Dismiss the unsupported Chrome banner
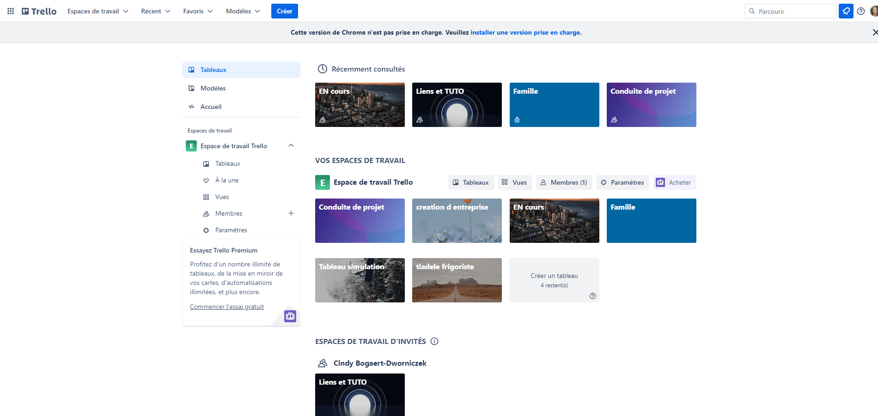878x416 pixels. pos(874,32)
